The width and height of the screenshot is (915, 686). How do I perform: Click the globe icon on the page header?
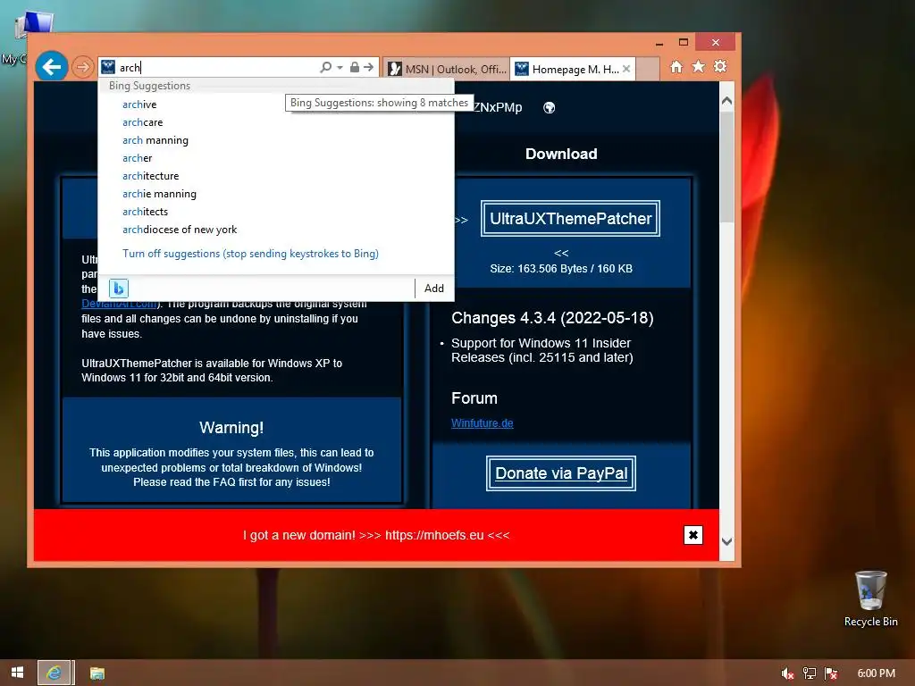pyautogui.click(x=550, y=107)
